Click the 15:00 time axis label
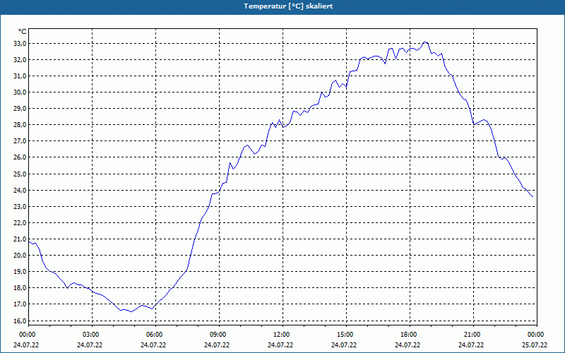This screenshot has height=353, width=565. 345,335
